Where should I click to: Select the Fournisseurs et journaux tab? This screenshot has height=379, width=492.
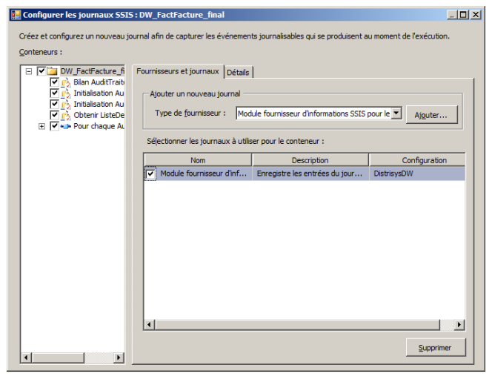178,71
